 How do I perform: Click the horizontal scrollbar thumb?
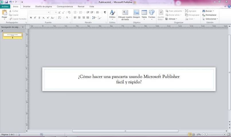pos(125,131)
